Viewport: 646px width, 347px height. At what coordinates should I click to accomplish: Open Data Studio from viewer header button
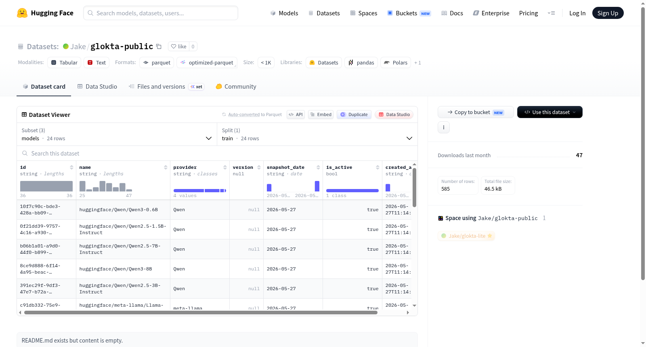click(394, 114)
